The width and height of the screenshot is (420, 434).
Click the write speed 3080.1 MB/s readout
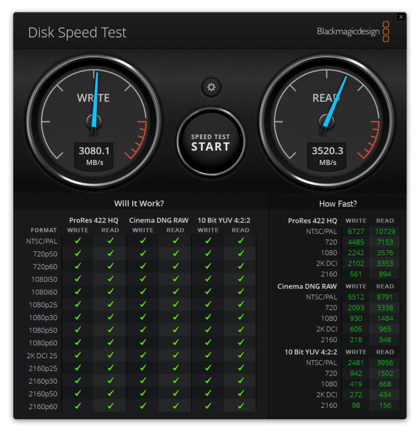click(94, 156)
